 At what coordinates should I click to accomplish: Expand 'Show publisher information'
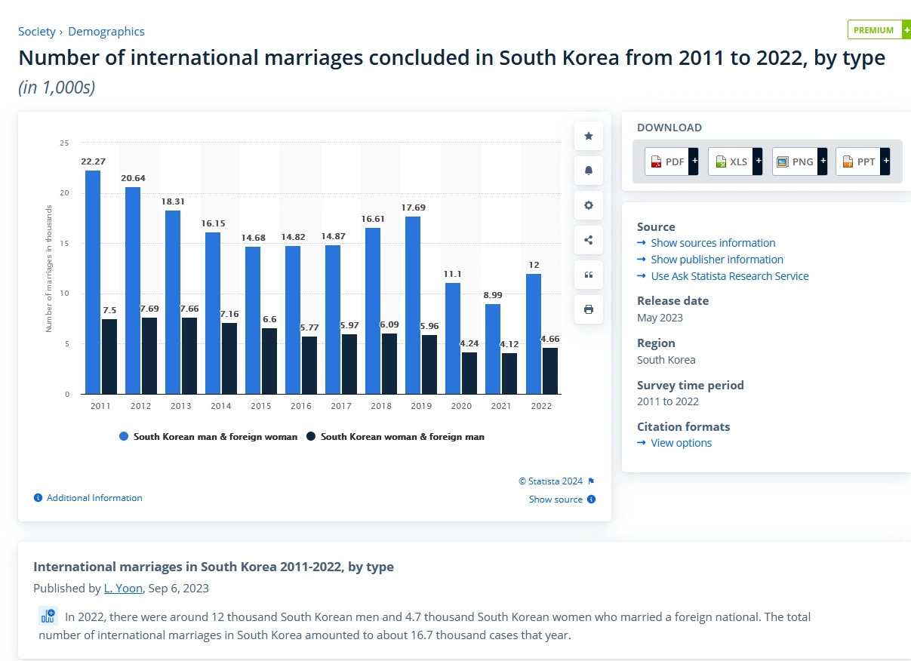pyautogui.click(x=716, y=260)
